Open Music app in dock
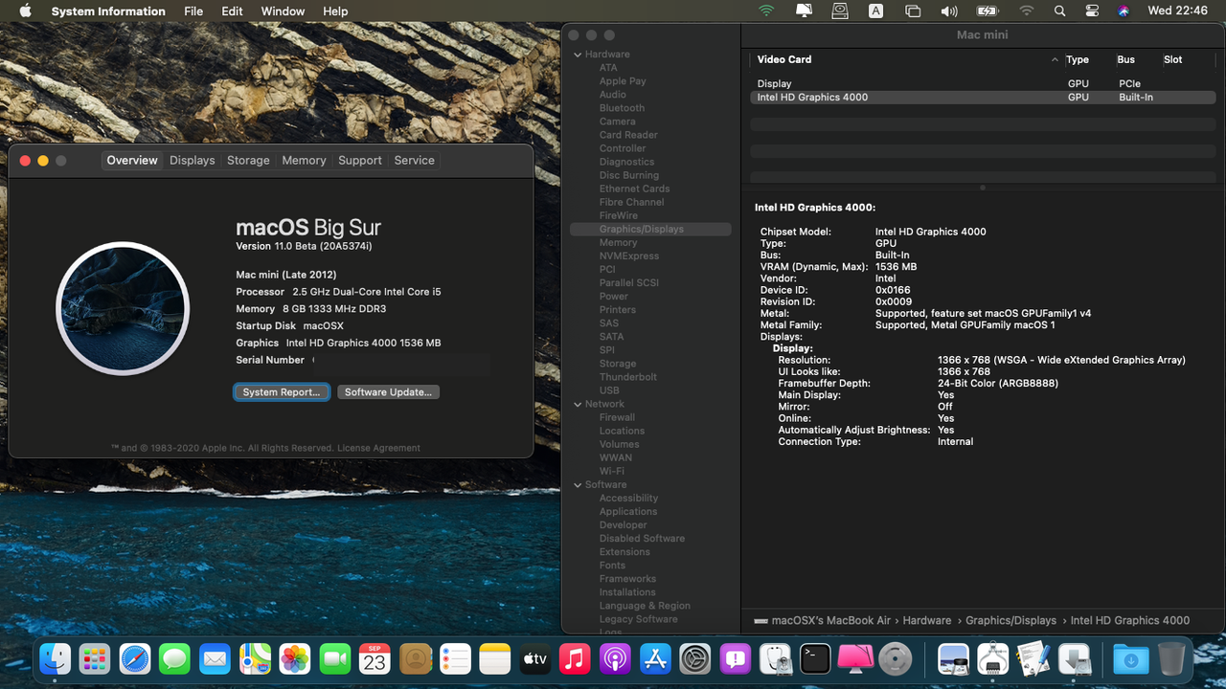The height and width of the screenshot is (689, 1226). point(575,658)
